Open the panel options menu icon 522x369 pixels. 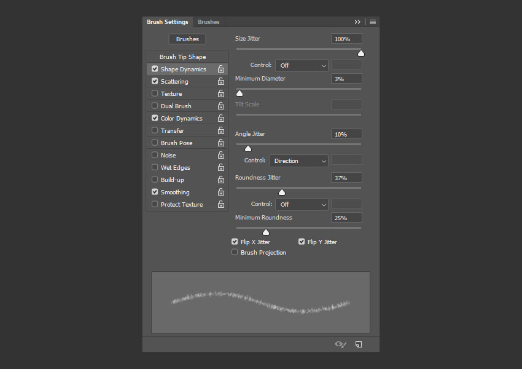373,22
